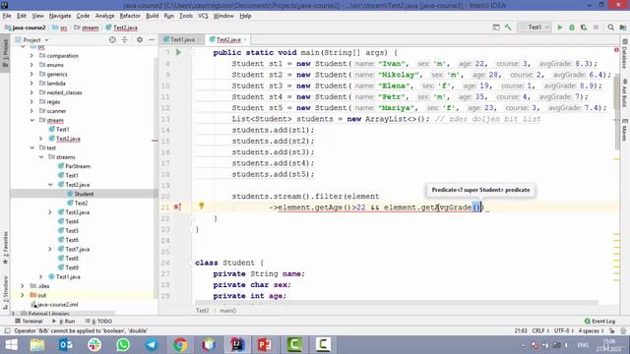
Task: Click the editor horizontal scrollbar
Action: [x=397, y=303]
